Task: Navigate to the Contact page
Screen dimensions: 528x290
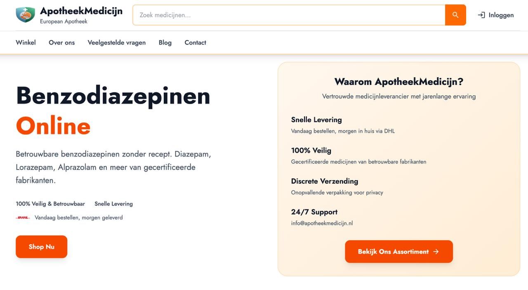Action: coord(195,42)
